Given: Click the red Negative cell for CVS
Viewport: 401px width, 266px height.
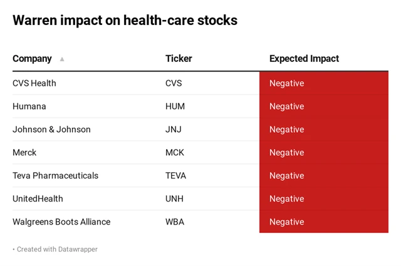Looking at the screenshot, I should pos(323,83).
